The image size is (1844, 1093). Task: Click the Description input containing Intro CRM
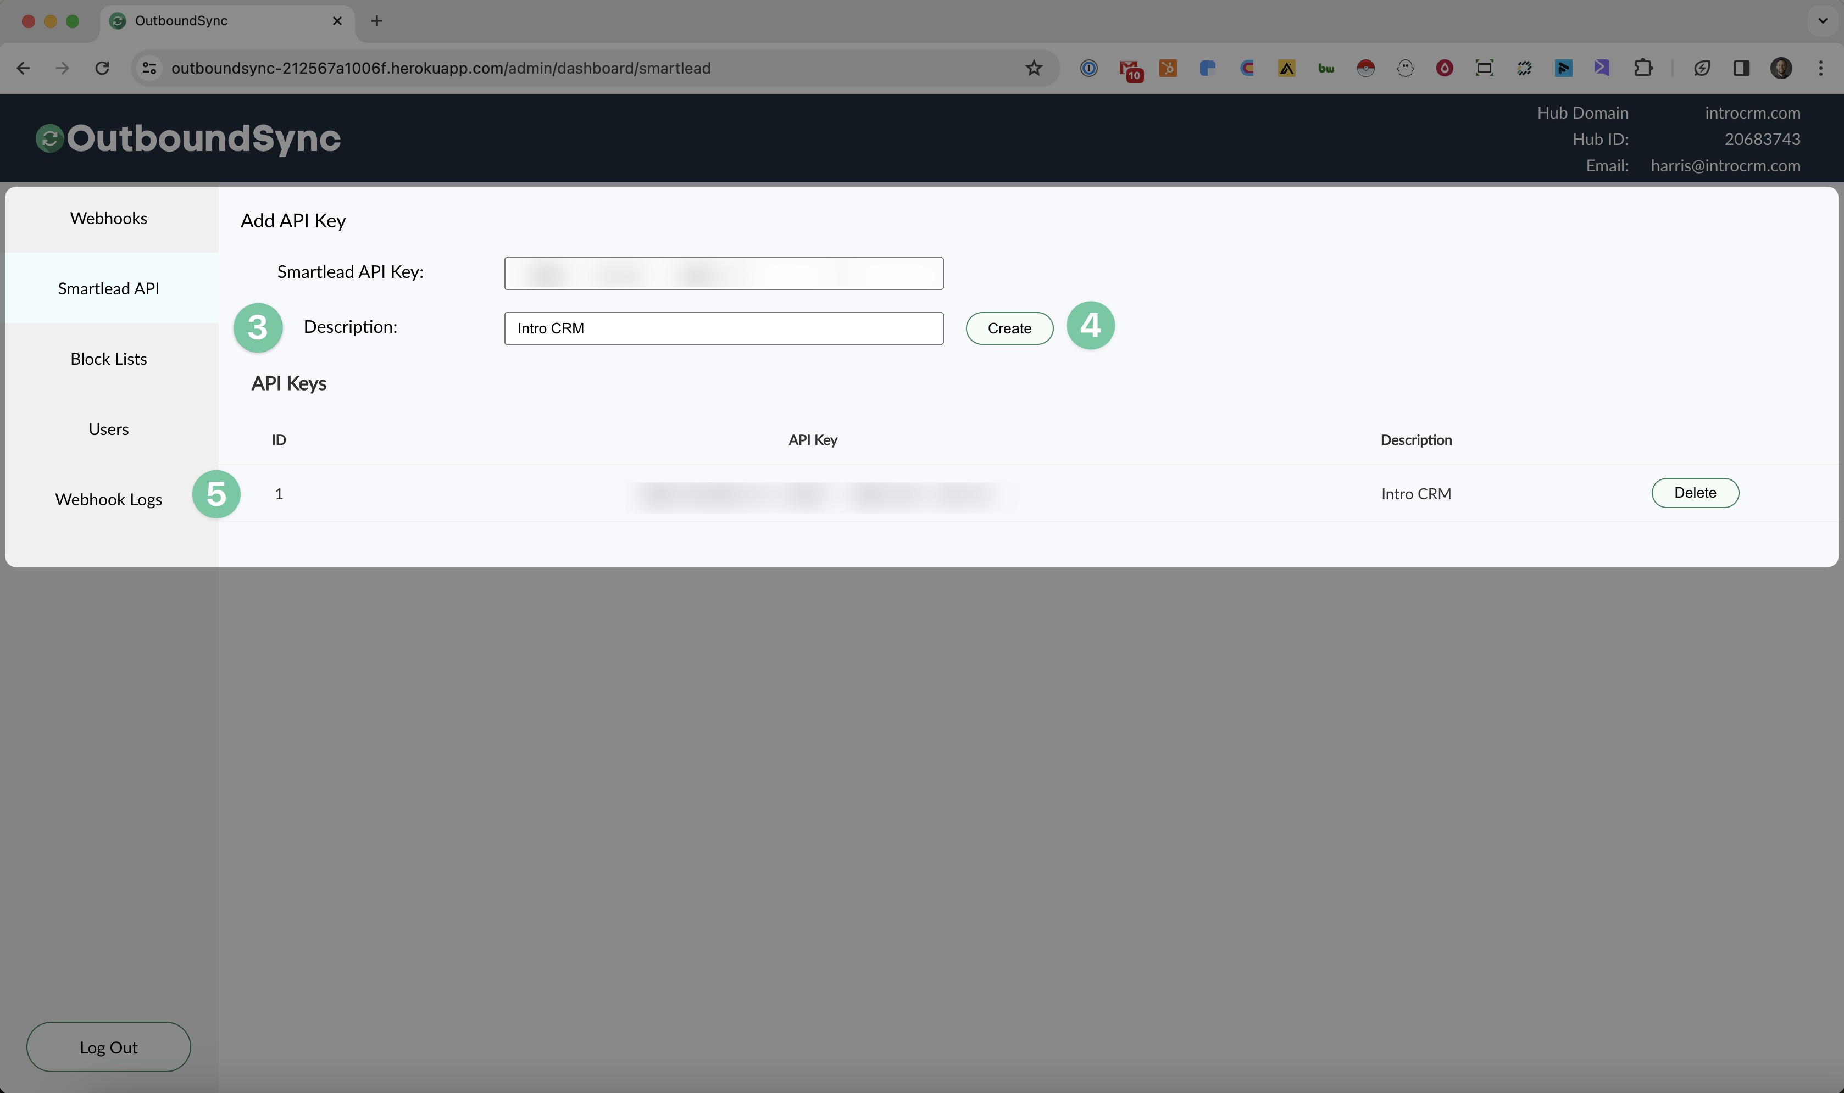point(724,328)
